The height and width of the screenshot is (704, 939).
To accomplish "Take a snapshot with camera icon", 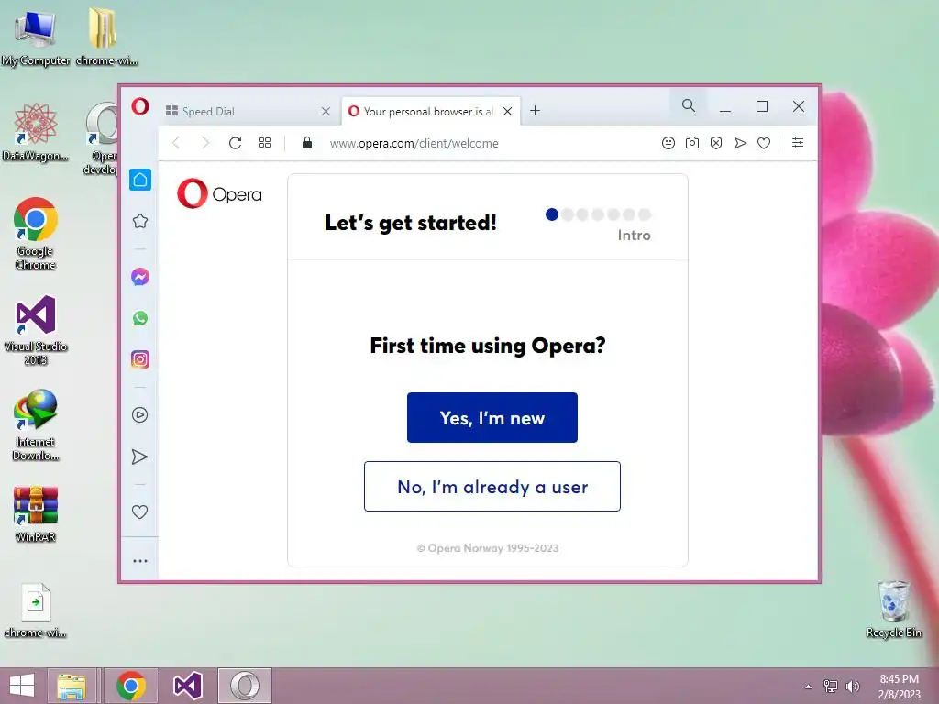I will pyautogui.click(x=692, y=143).
